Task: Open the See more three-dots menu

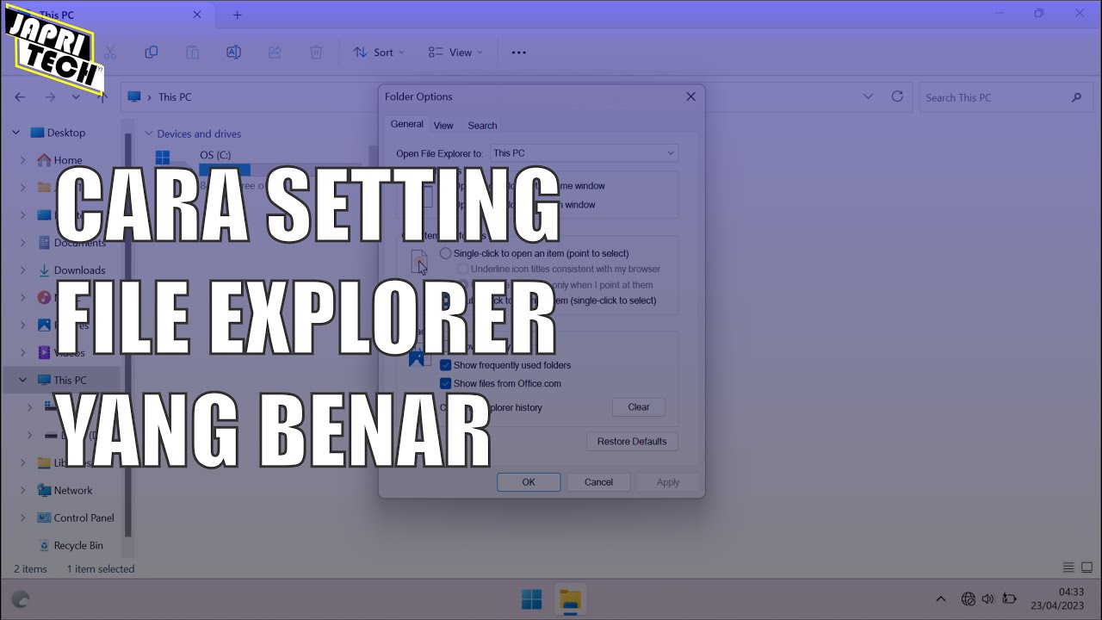Action: 518,53
